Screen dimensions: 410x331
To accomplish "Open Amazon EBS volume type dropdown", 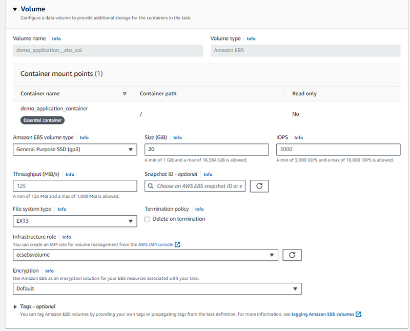I will pyautogui.click(x=75, y=149).
